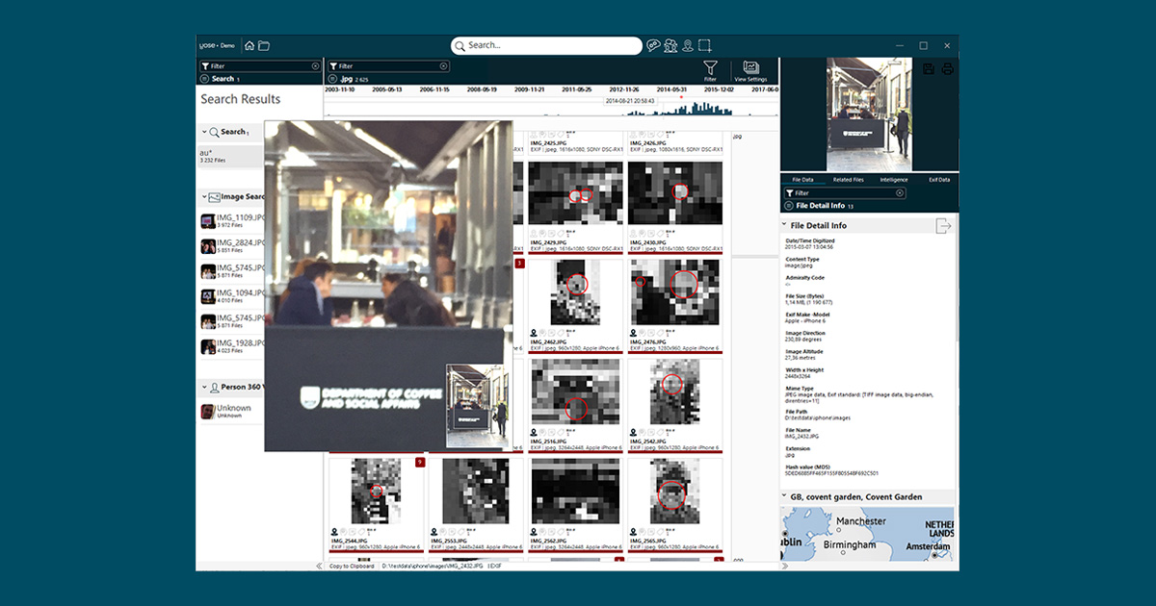
Task: Switch to the Exif Data tab
Action: pyautogui.click(x=938, y=180)
